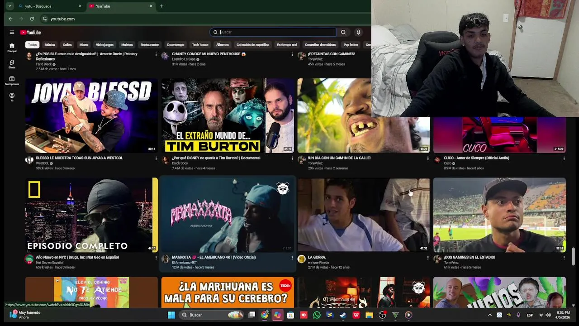Open options for BLESSD joyas video
The width and height of the screenshot is (579, 326).
[x=156, y=158]
